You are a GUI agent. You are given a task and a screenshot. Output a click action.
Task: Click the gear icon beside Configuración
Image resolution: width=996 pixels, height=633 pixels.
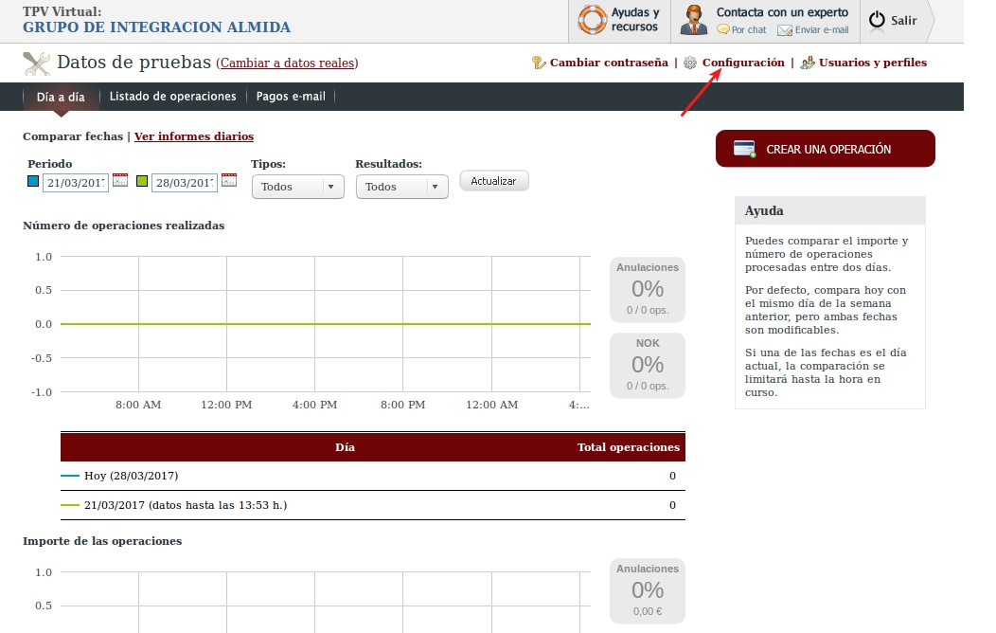pyautogui.click(x=690, y=63)
